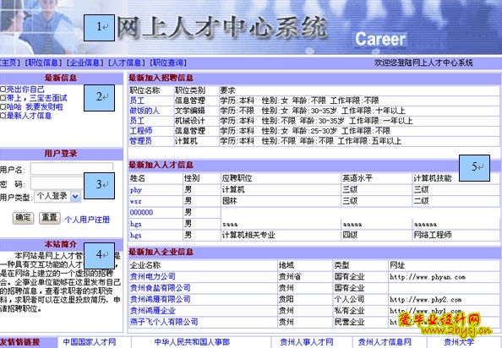Open the 贵州鸿雁有限公司 company link
Viewport: 502px width, 348px height.
160,299
